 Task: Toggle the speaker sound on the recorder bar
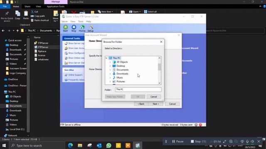[x=252, y=142]
